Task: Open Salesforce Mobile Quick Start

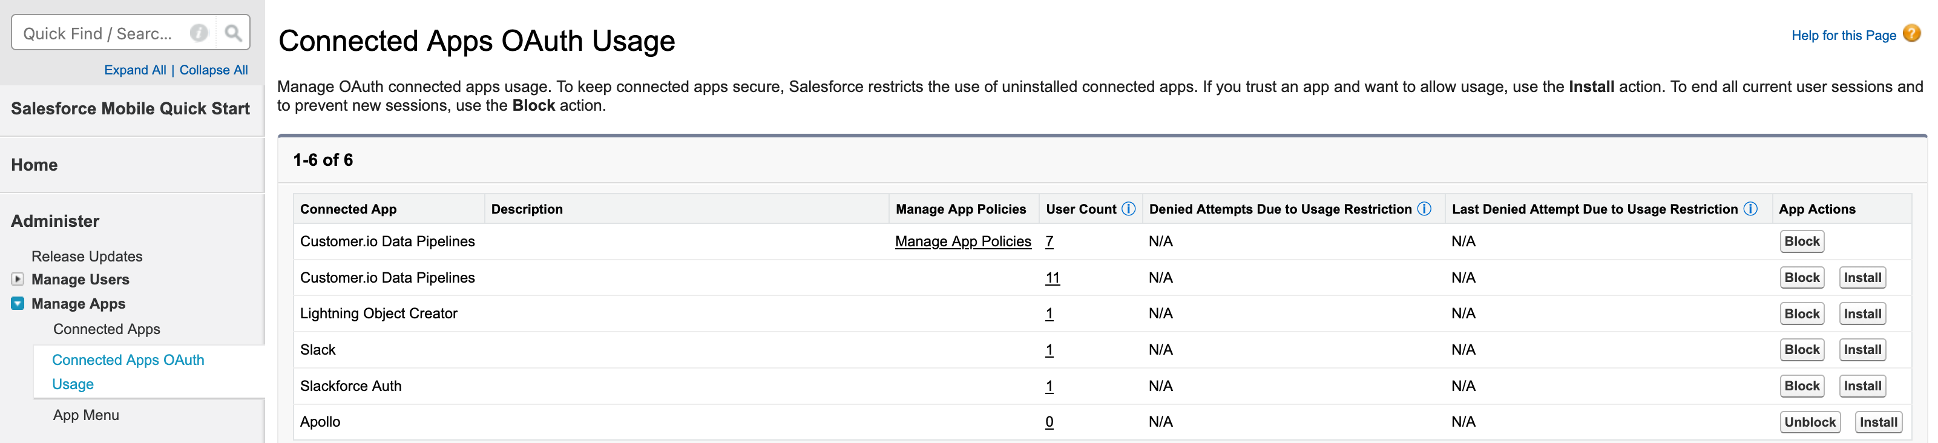Action: tap(130, 108)
